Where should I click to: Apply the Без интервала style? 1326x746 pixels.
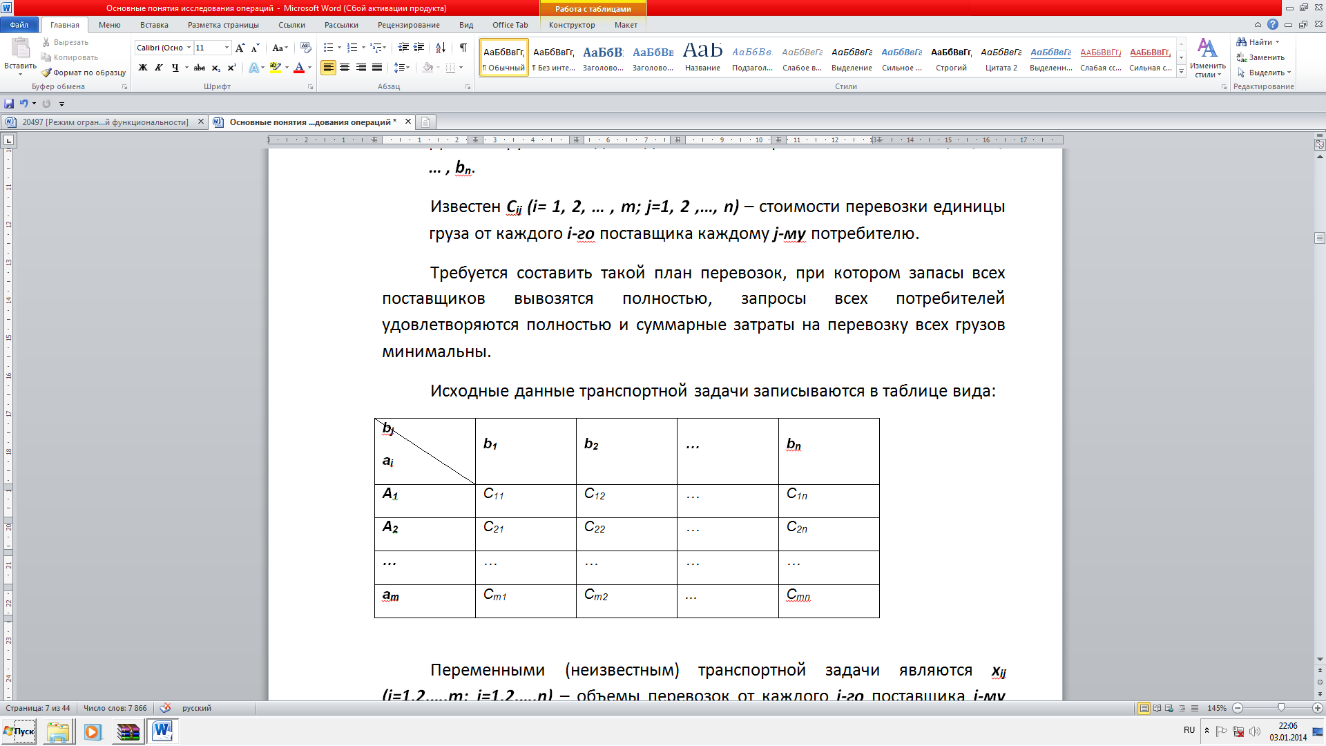click(x=554, y=57)
